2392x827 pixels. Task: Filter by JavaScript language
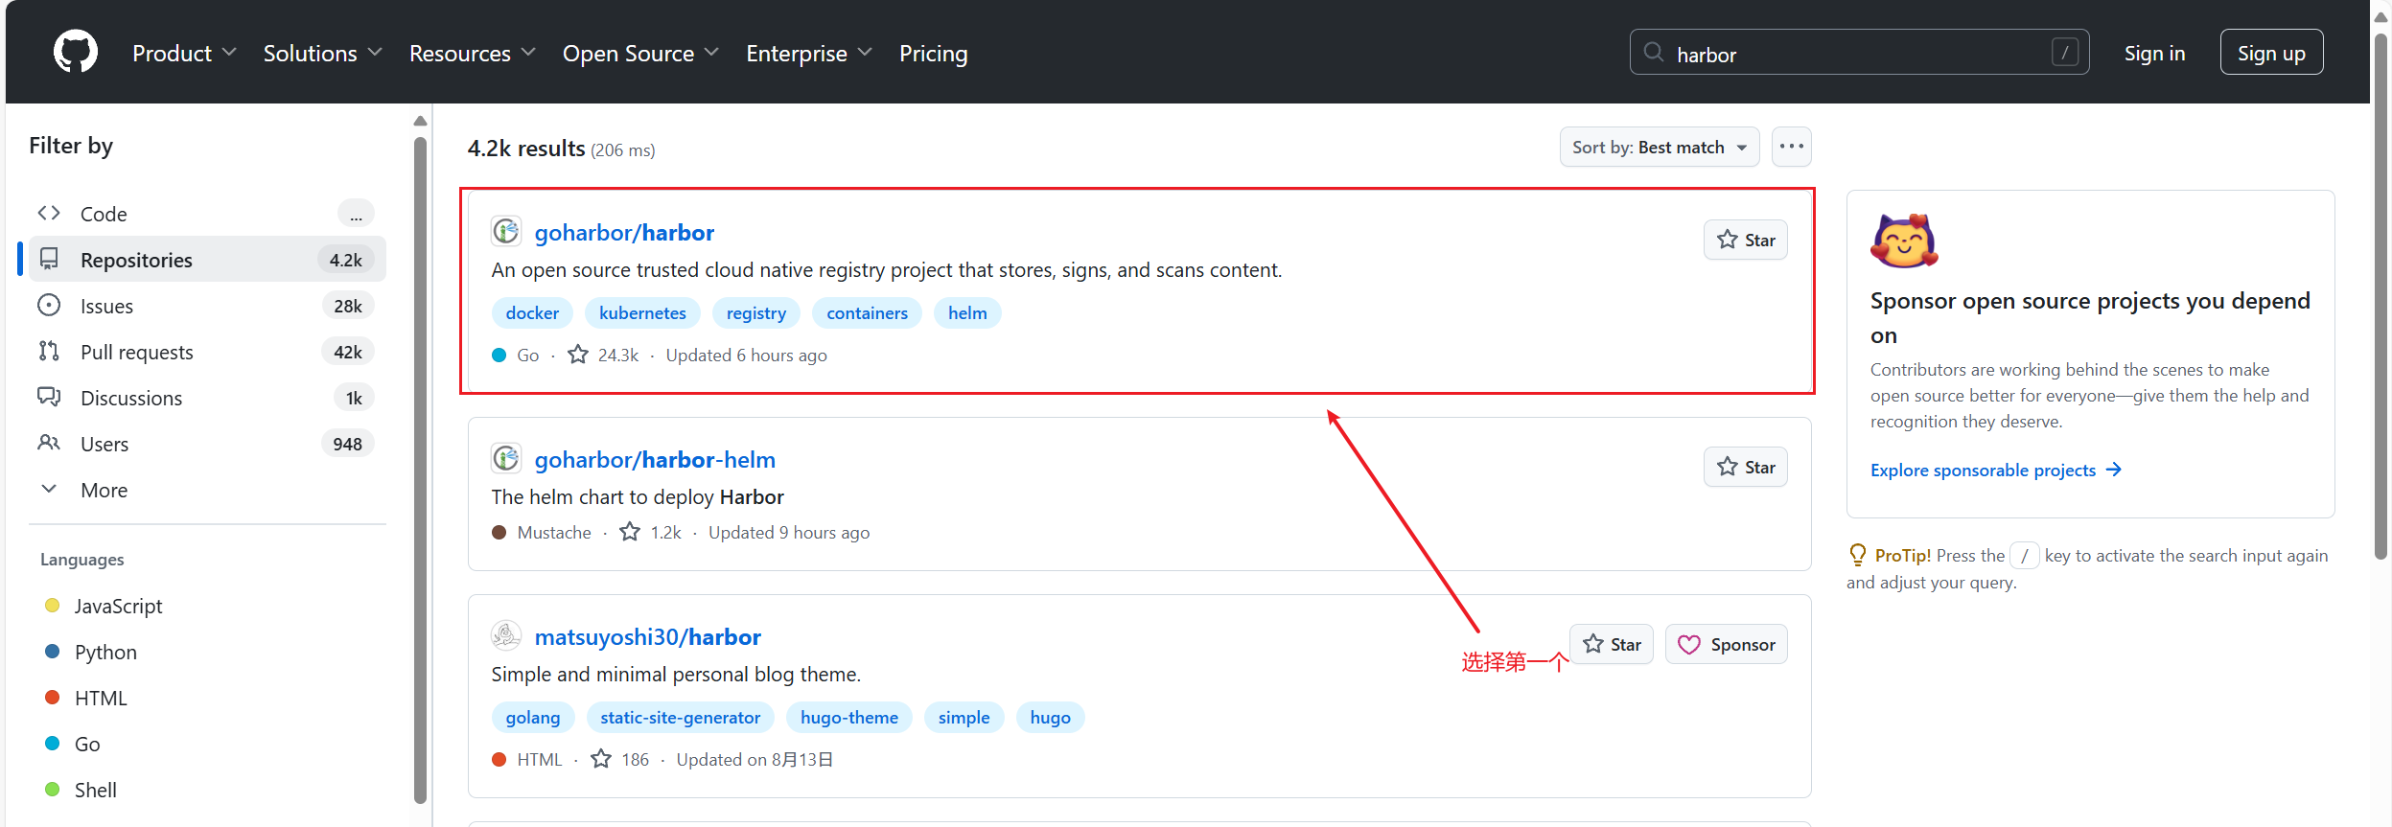tap(118, 606)
